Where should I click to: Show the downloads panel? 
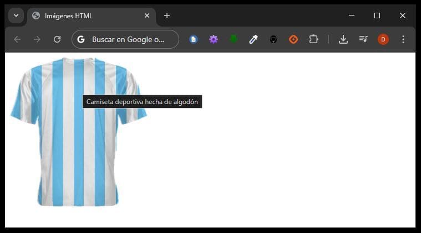(x=343, y=40)
